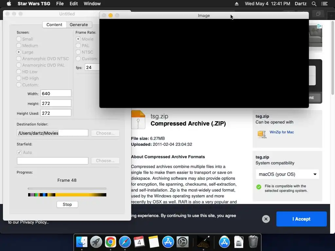
Task: Select the PAL frame rate radio
Action: 78,45
